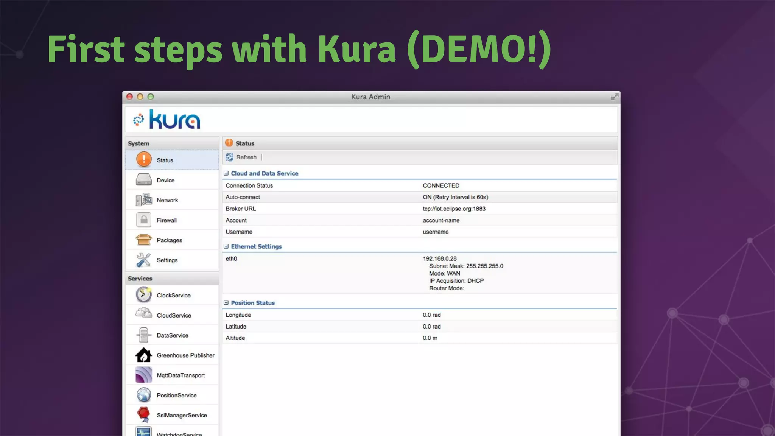775x436 pixels.
Task: Open the SslManagerService red seal icon
Action: 144,415
